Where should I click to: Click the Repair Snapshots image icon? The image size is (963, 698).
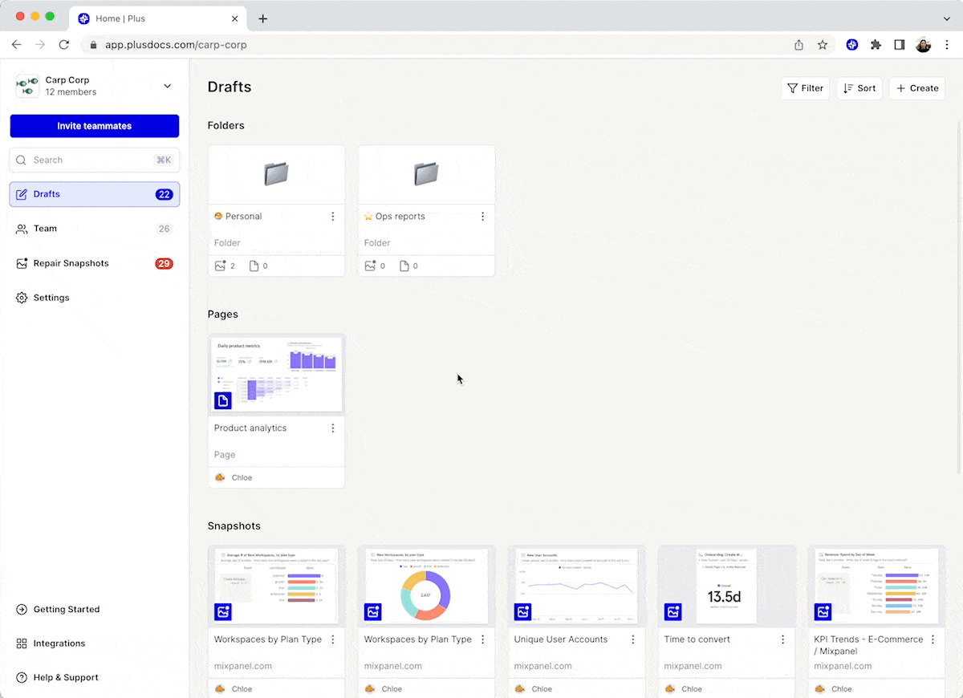click(22, 263)
